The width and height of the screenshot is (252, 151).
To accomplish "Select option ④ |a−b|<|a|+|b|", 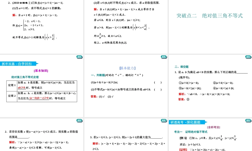I will tap(224, 88).
